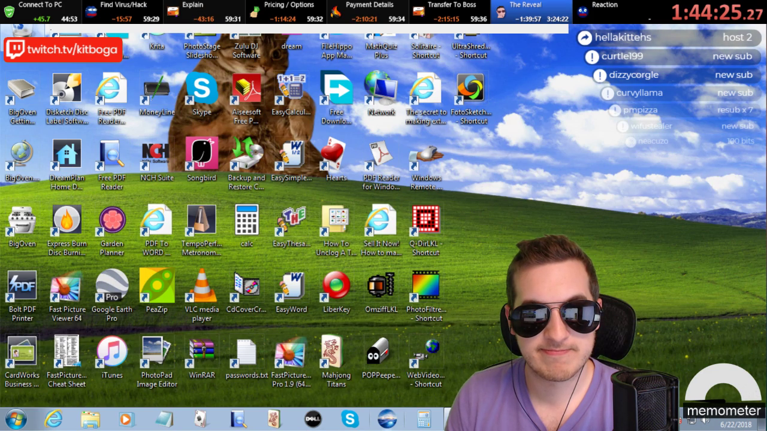
Task: Select the POPPeepe... desktop icon
Action: tap(381, 357)
